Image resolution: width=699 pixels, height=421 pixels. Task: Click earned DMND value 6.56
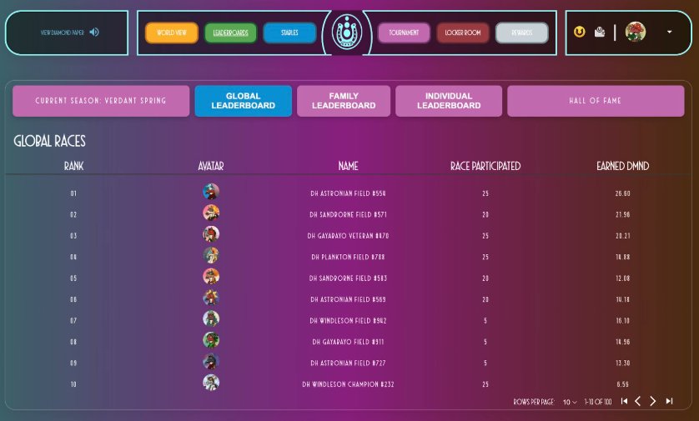623,384
